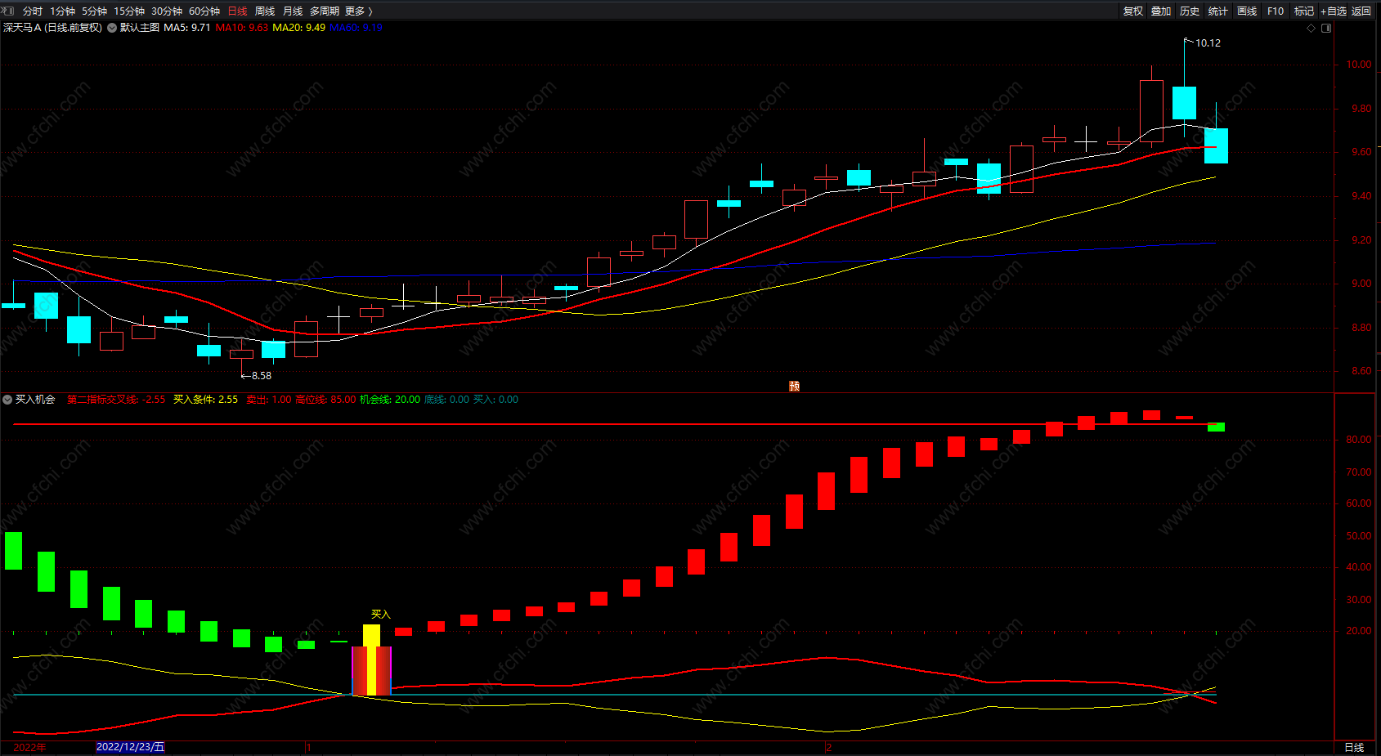Select the 15分钟 period tab
This screenshot has width=1381, height=756.
(129, 11)
